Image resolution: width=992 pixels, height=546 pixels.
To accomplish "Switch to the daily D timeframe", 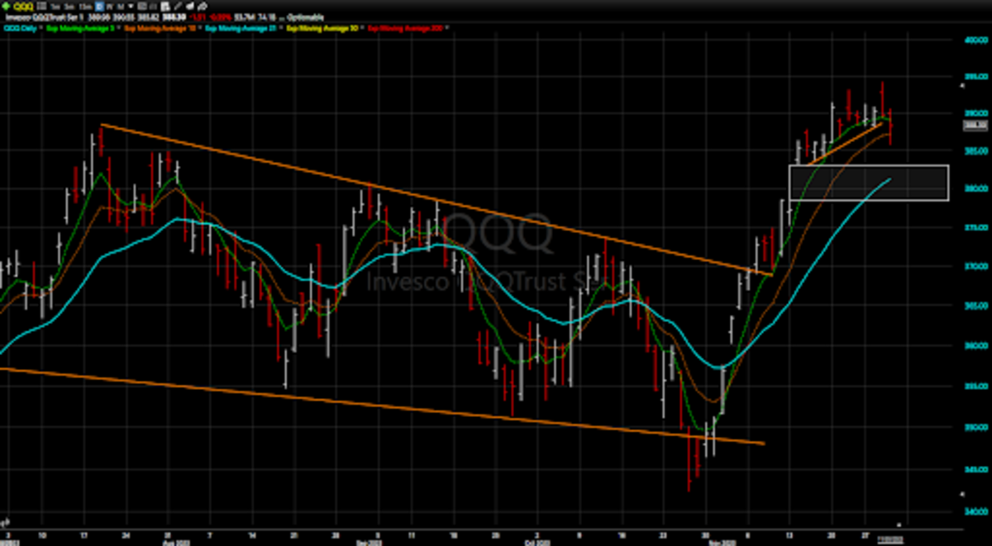I will (x=97, y=5).
